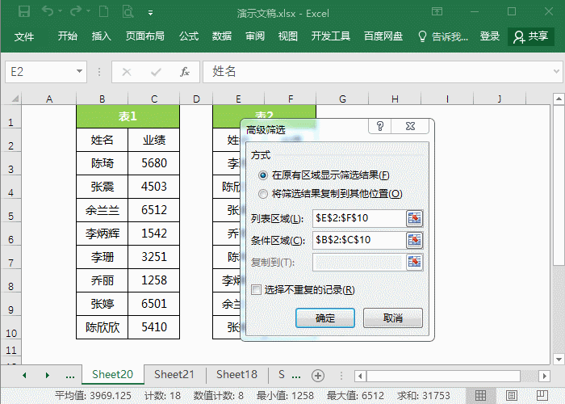
Task: Click the Redo arrow icon
Action: pos(76,11)
